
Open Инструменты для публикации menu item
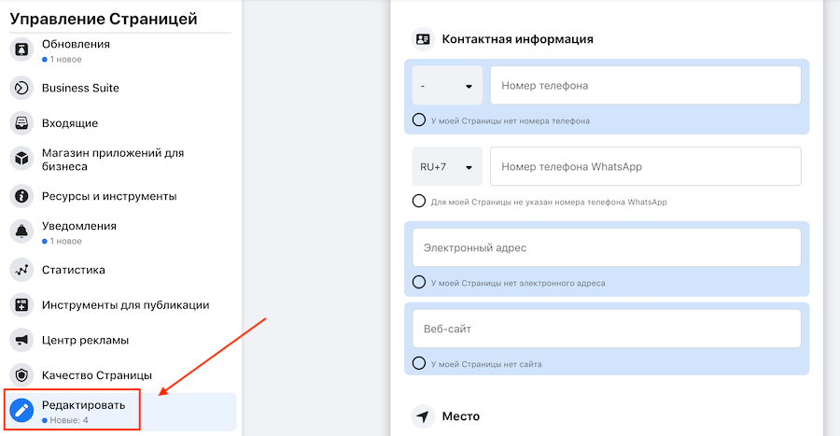pyautogui.click(x=125, y=304)
